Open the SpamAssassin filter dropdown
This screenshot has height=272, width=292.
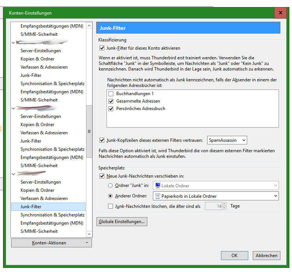227,140
